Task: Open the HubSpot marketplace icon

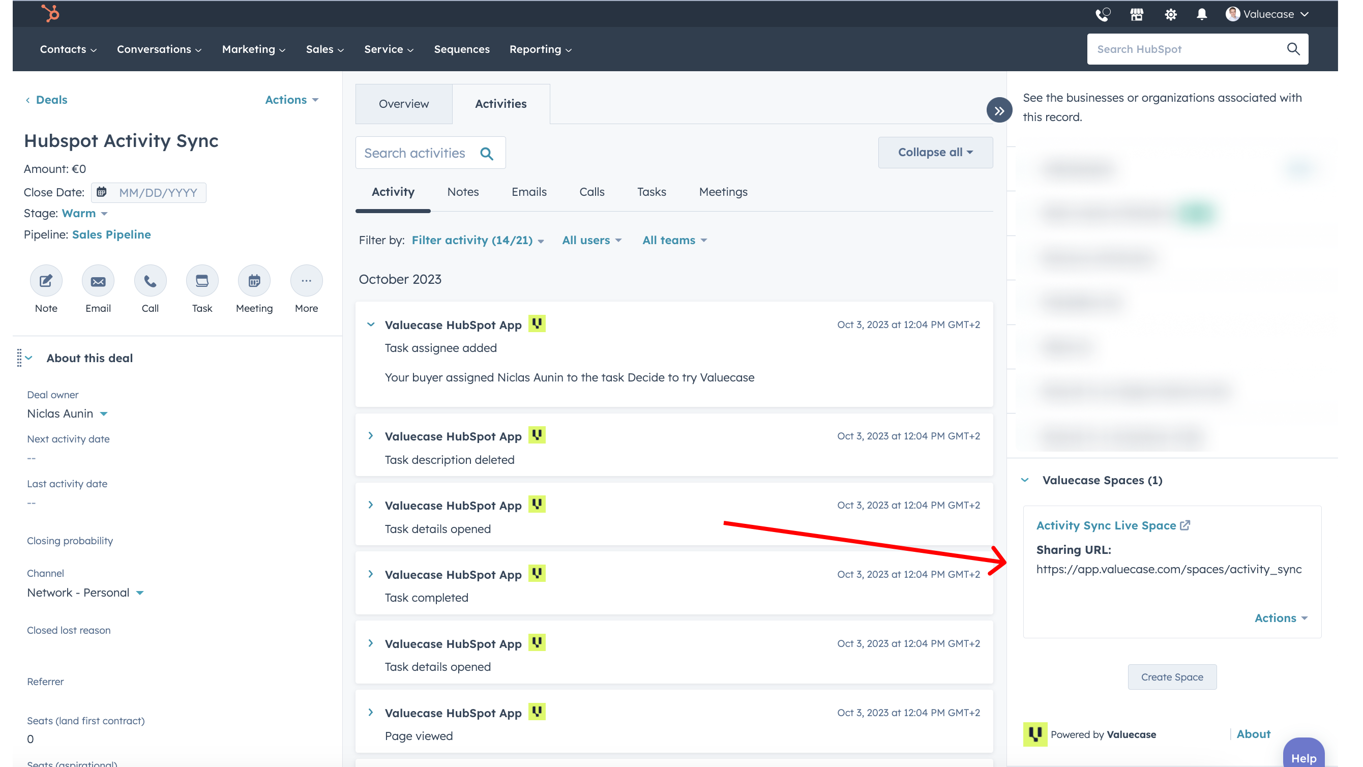Action: point(1137,14)
